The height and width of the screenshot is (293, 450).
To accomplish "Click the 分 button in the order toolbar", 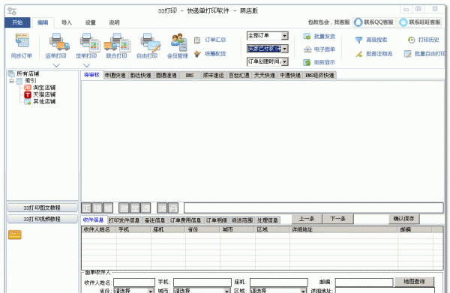I will tap(173, 208).
